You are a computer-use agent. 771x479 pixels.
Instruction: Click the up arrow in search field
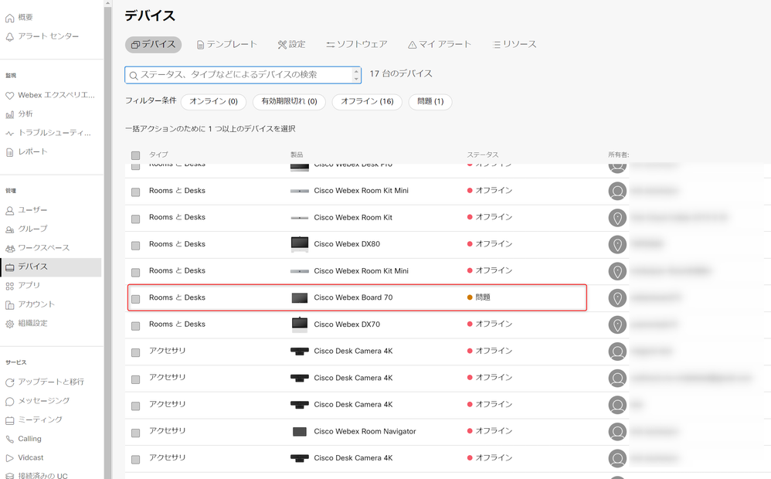pos(356,72)
